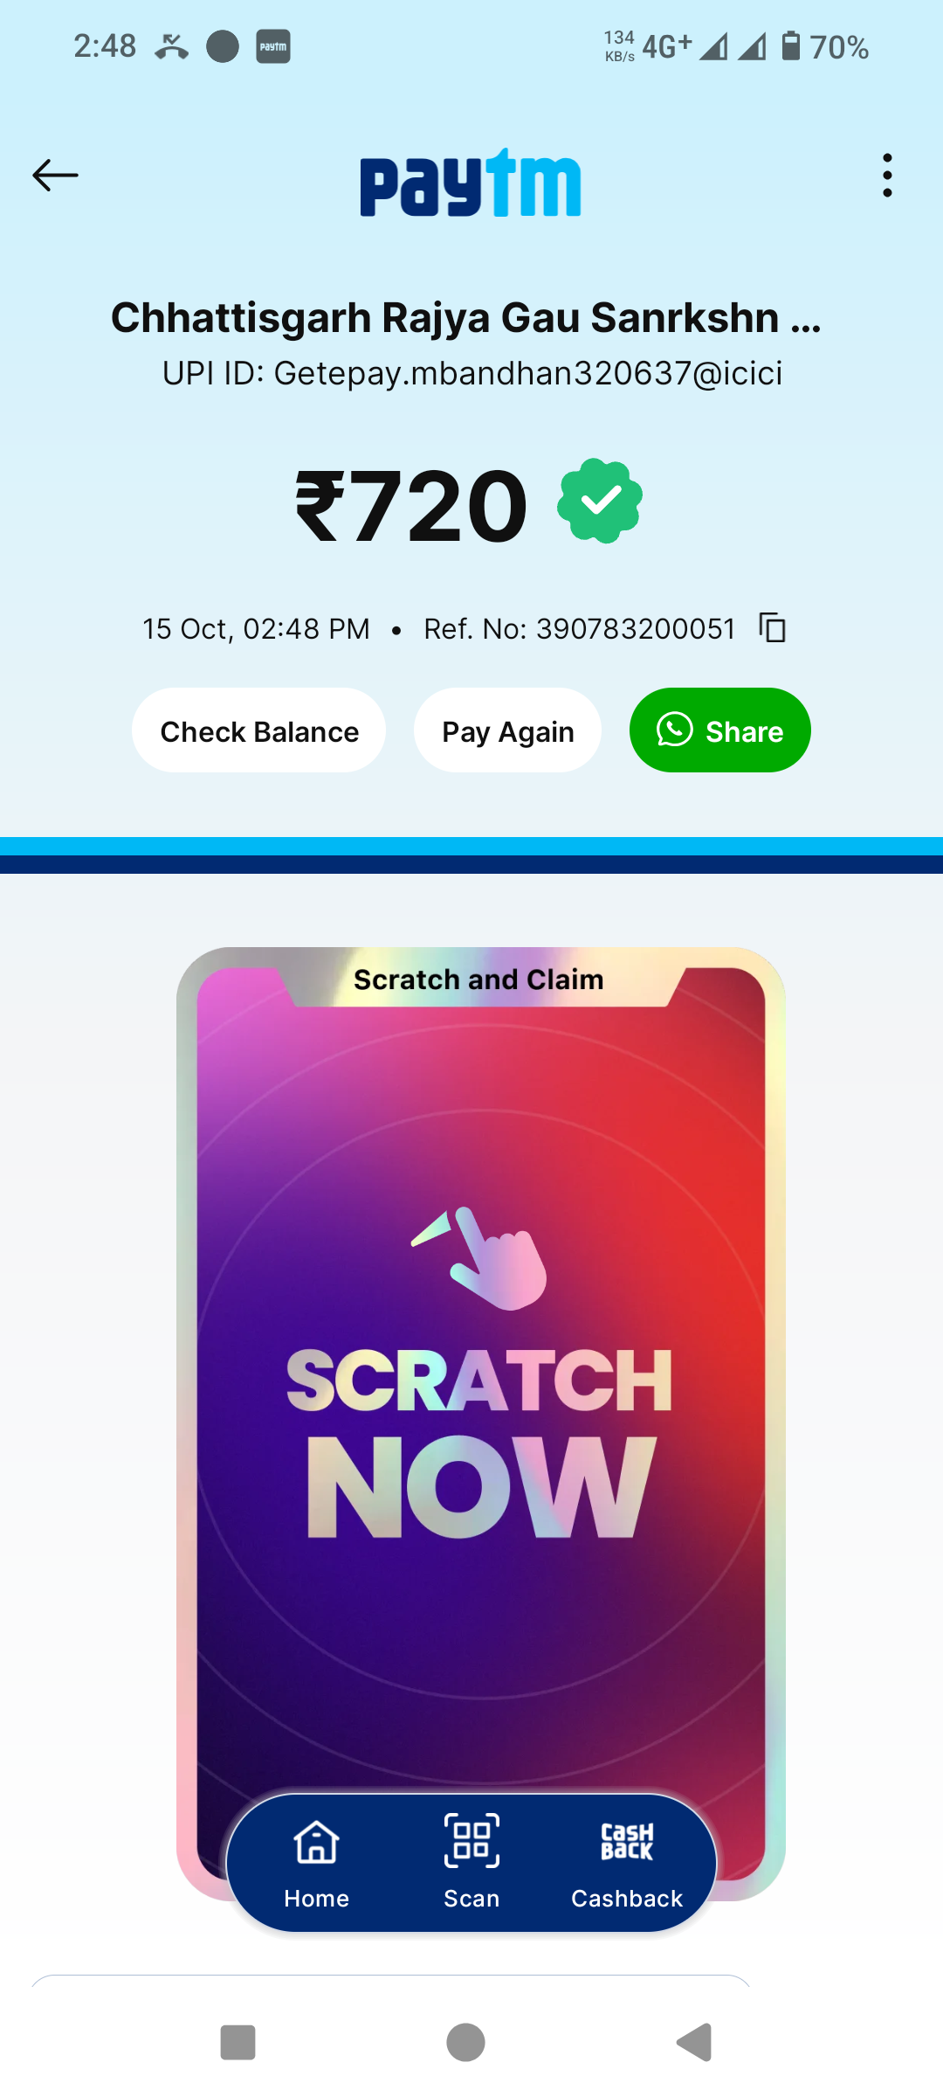The image size is (943, 2097).
Task: Tap the scratch hand pointer icon
Action: 480,1258
